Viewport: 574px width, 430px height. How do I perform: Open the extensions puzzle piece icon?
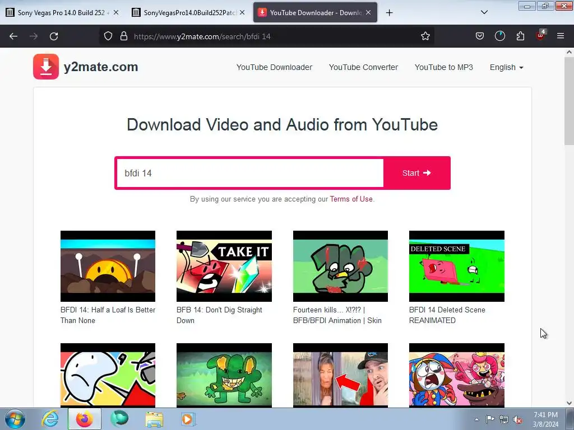[520, 36]
